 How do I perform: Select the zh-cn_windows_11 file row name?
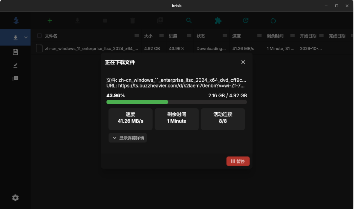[x=91, y=48]
